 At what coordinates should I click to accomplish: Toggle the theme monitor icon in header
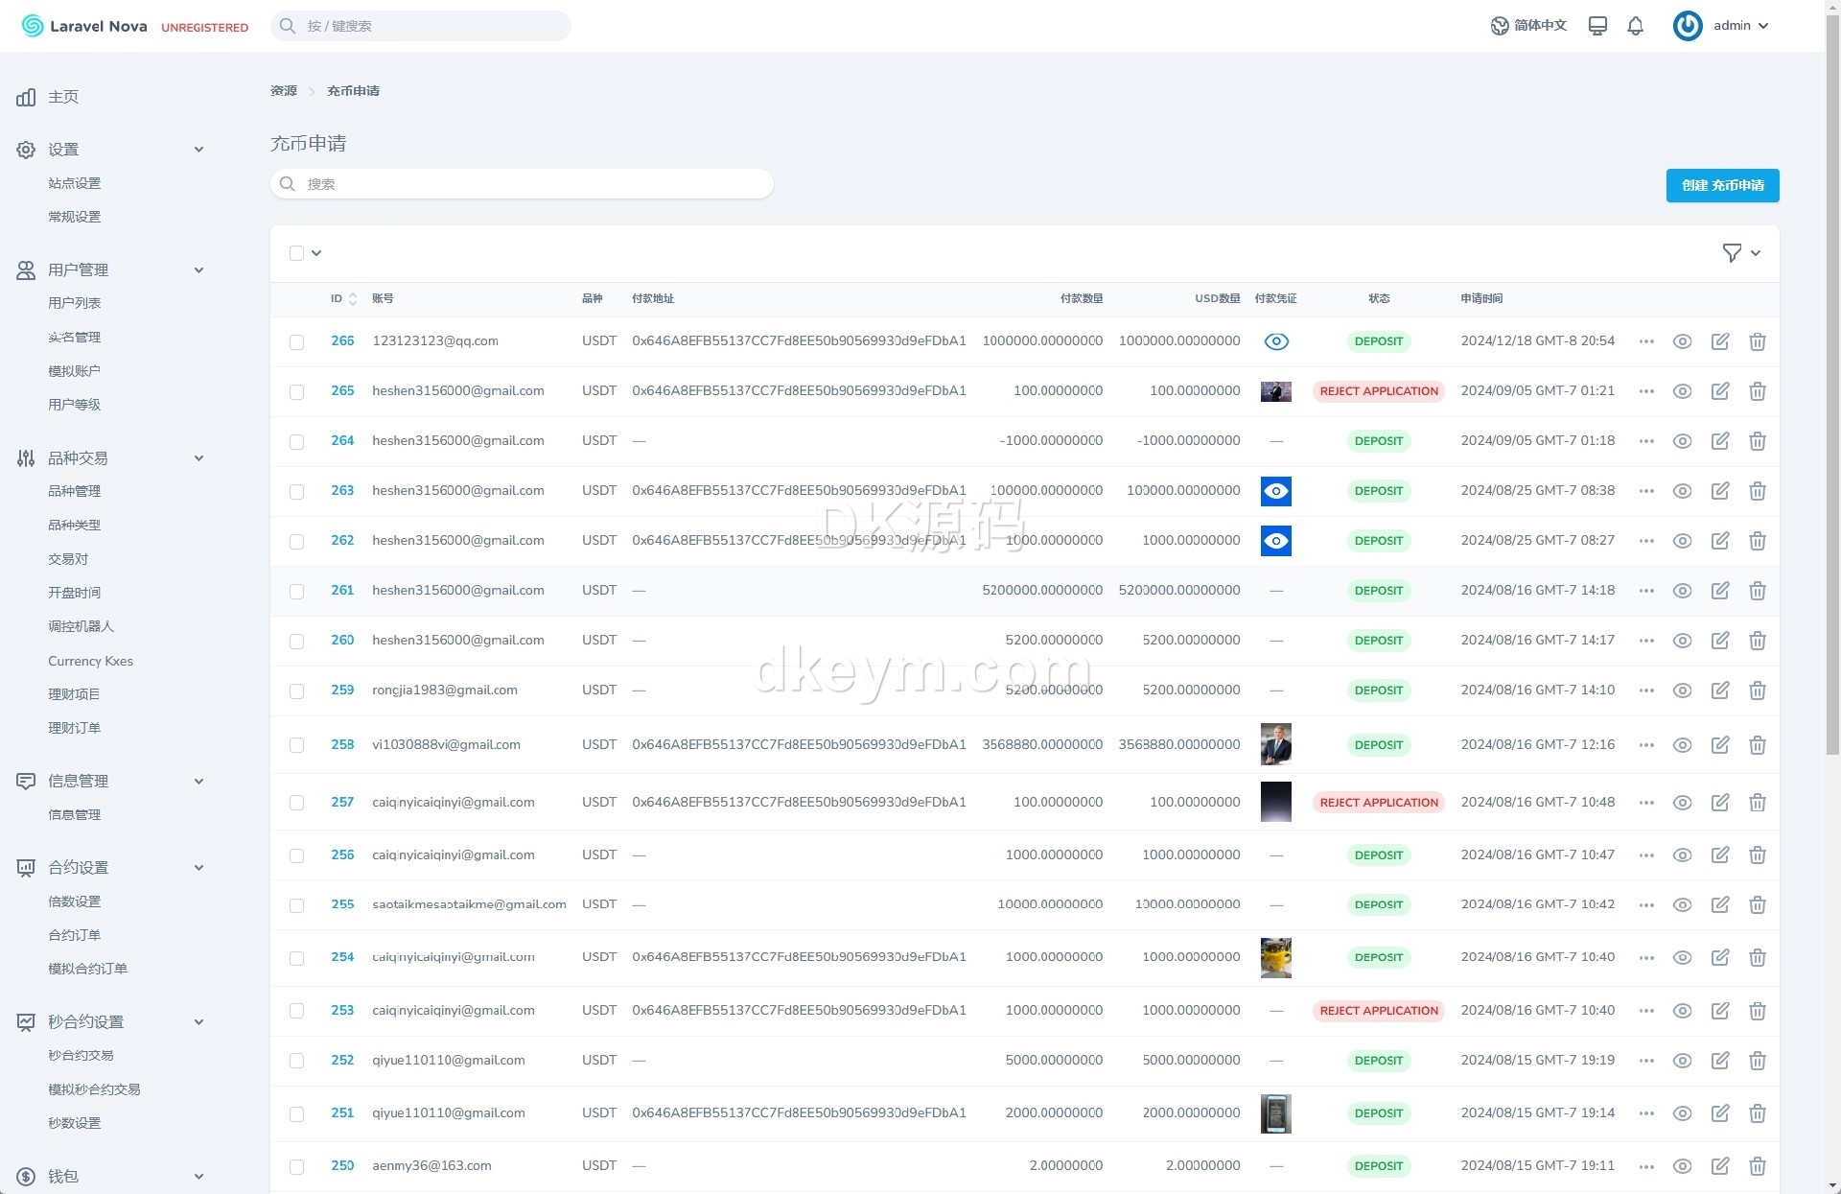point(1597,26)
